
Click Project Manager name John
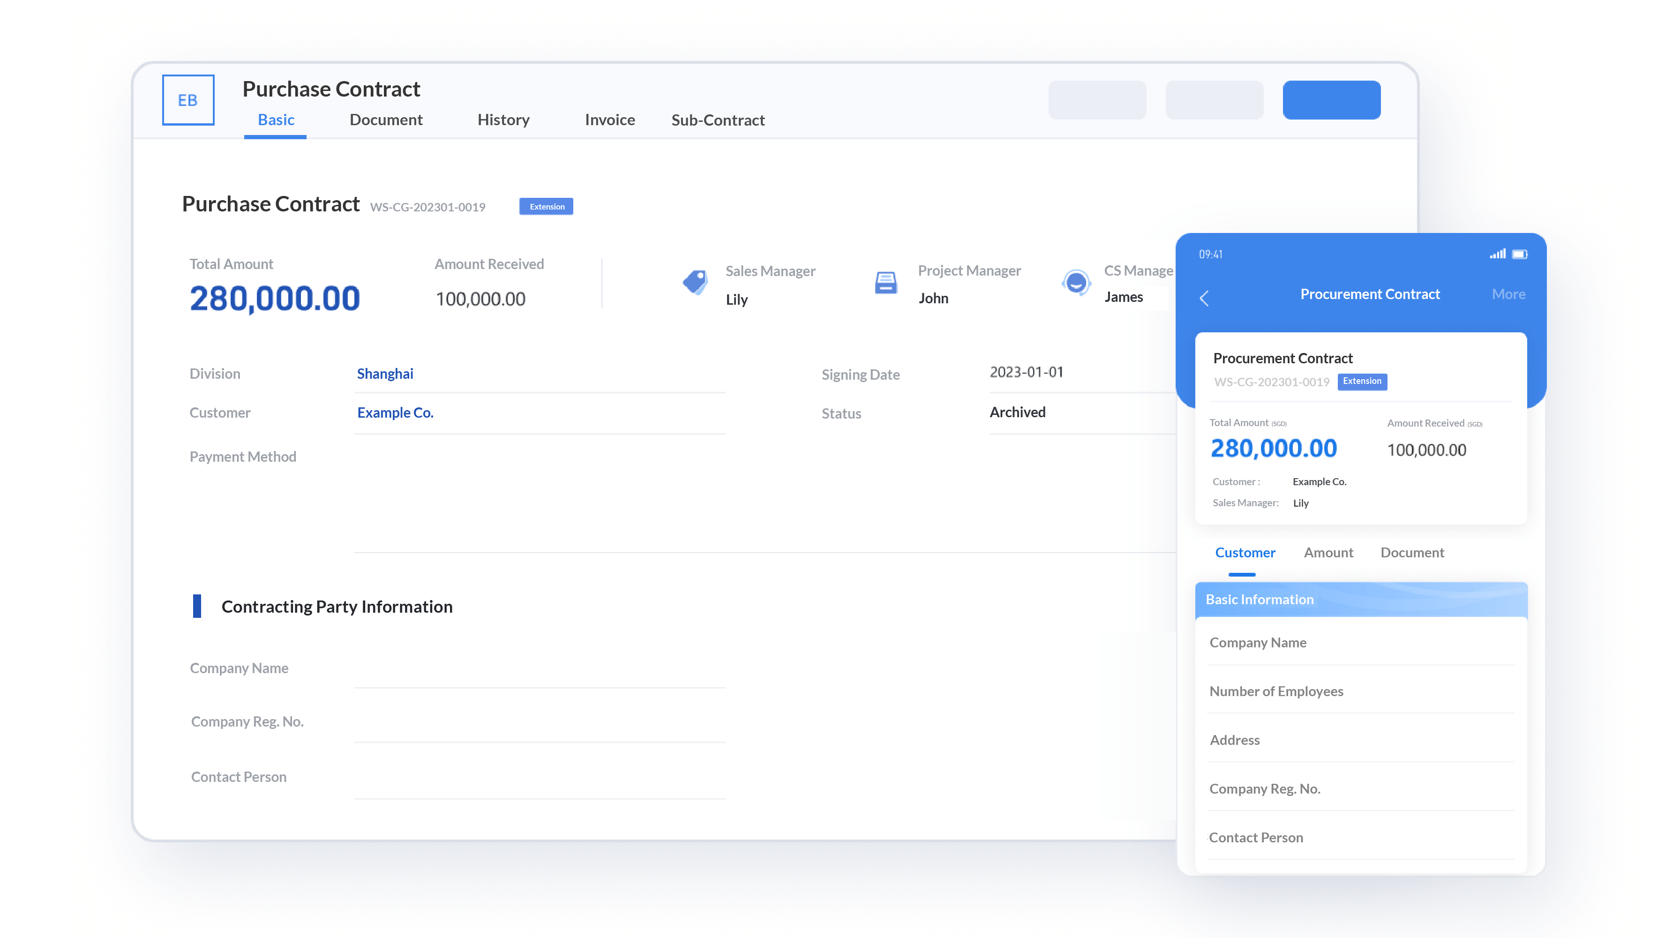(x=933, y=298)
